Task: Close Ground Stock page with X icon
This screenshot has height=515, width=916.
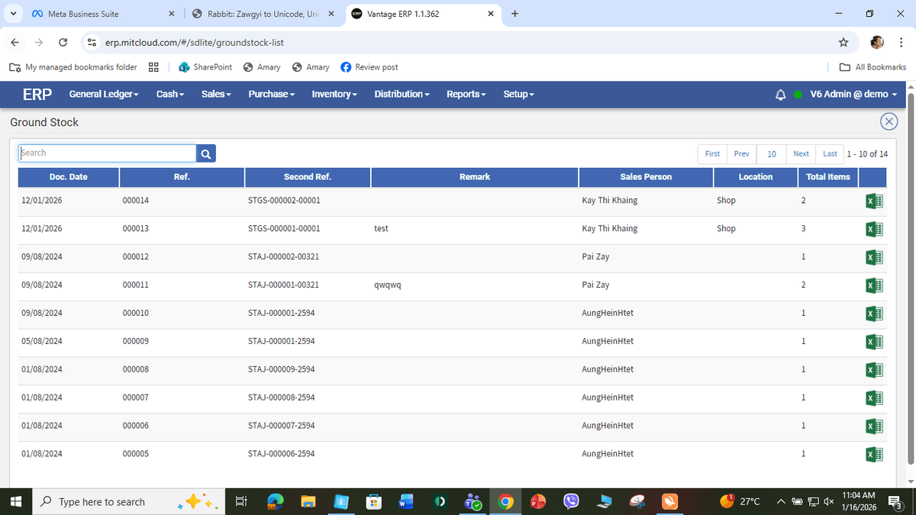Action: [x=889, y=122]
